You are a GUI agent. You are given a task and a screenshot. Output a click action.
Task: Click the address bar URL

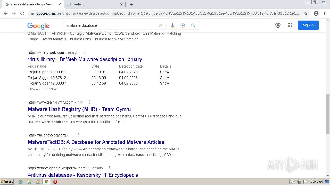point(168,13)
